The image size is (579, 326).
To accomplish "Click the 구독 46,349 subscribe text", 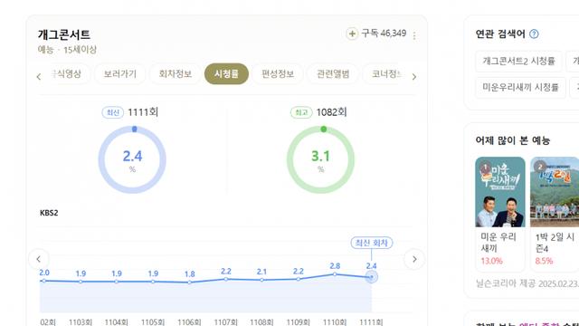I will click(384, 34).
